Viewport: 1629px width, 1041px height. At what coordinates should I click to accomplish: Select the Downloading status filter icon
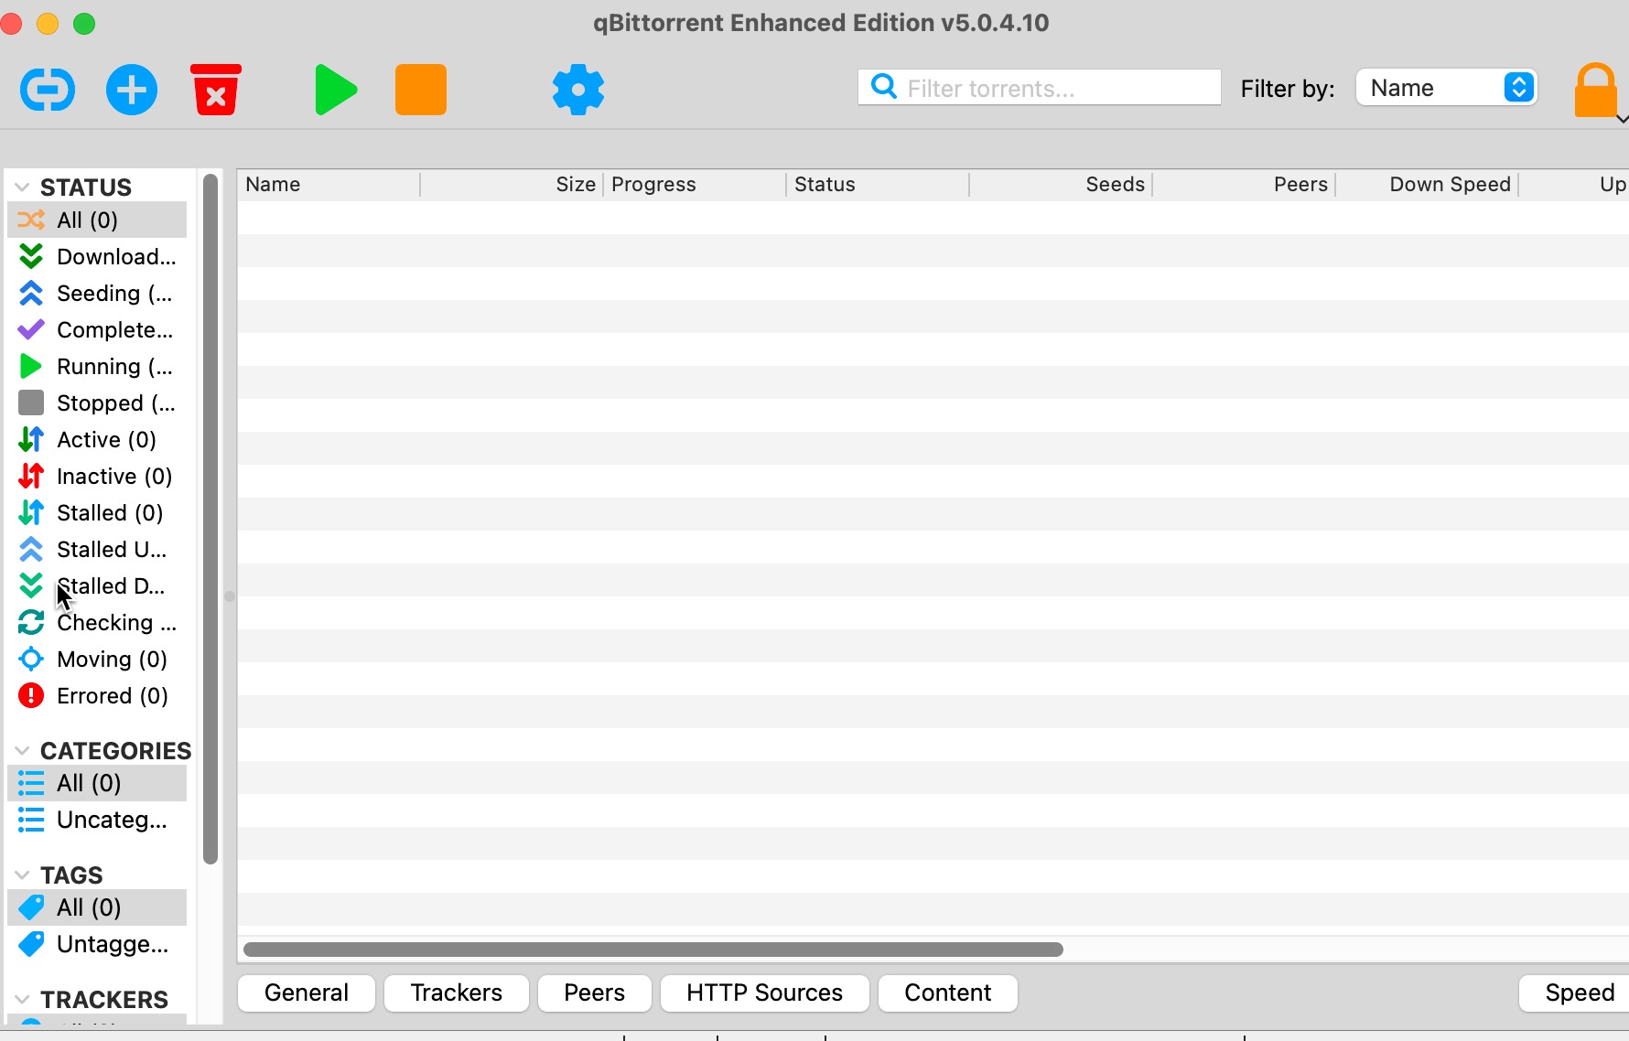[31, 256]
